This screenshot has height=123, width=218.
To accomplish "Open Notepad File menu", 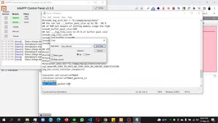I will (44, 17).
